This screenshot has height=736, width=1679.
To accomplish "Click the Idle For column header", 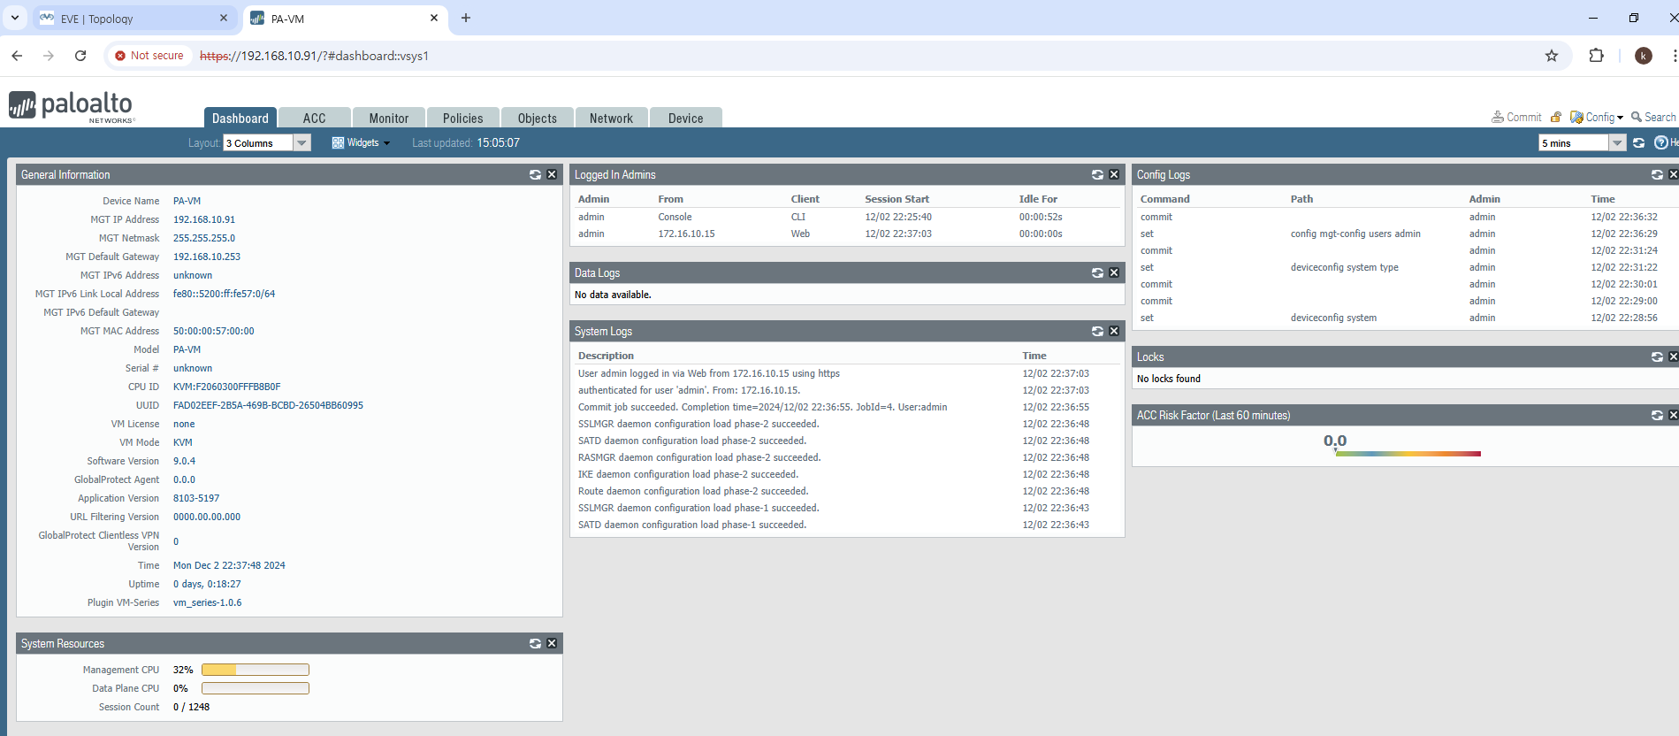I will tap(1038, 199).
